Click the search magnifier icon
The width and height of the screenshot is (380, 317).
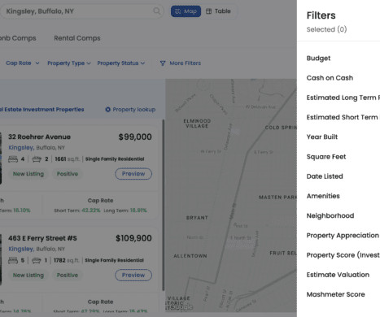click(157, 11)
